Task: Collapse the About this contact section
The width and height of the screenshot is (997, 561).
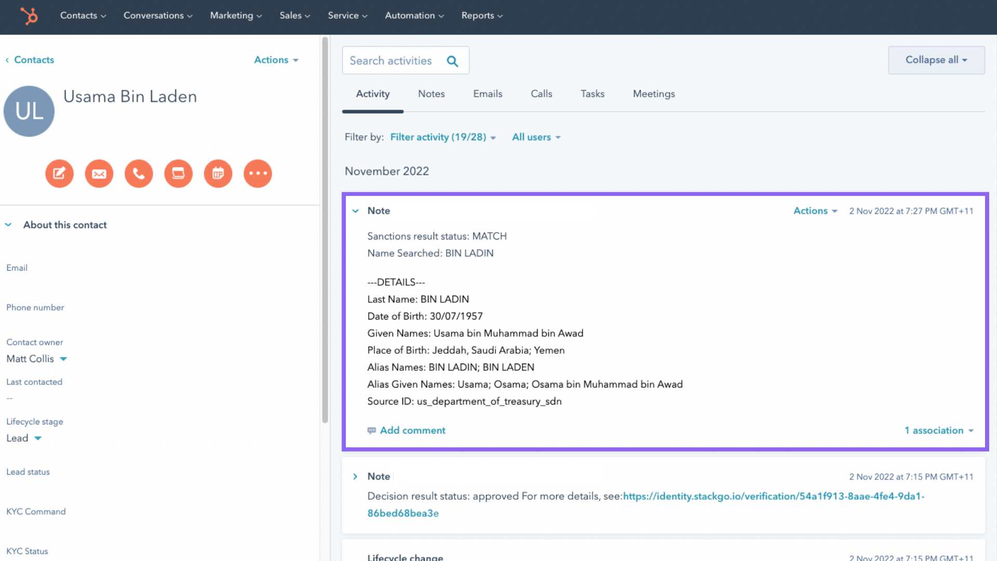Action: 8,225
